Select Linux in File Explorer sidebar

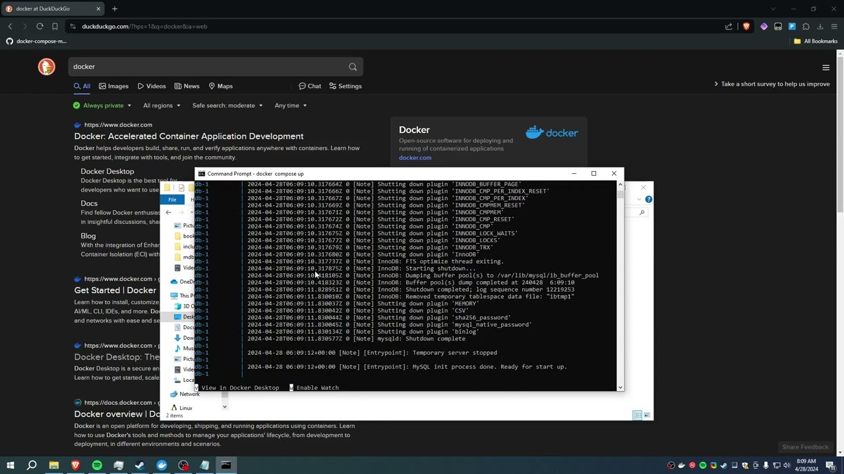click(181, 408)
